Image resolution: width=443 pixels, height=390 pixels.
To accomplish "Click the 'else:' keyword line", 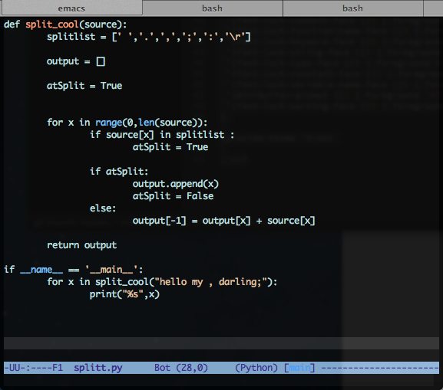I will [x=103, y=208].
